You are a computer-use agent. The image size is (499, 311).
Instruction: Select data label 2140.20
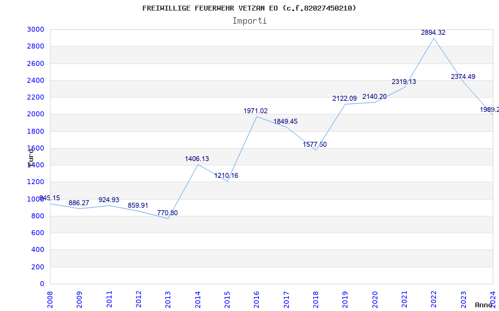375,96
